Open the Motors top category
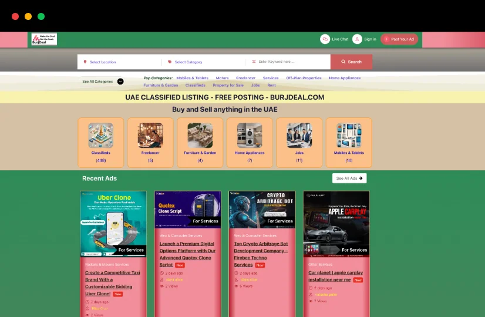Screen dimensions: 485x317 click(x=222, y=78)
